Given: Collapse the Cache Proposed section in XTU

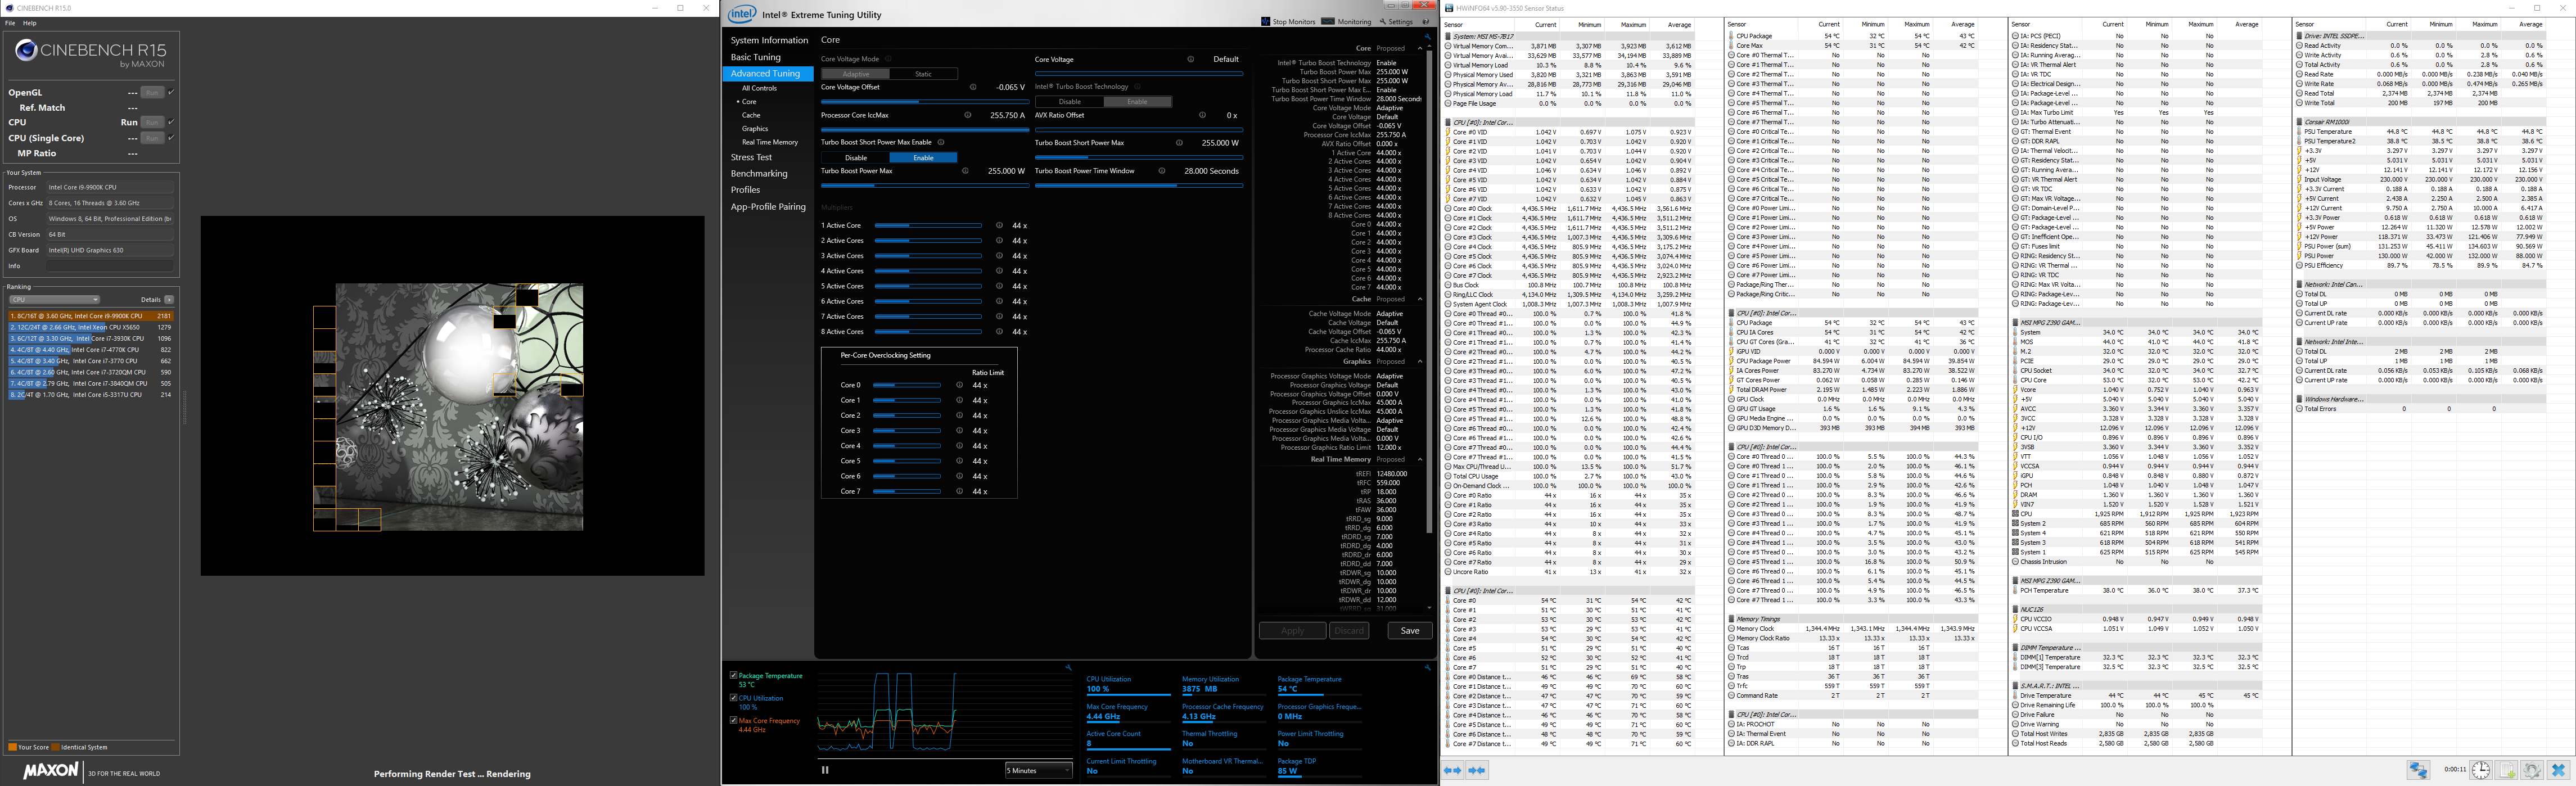Looking at the screenshot, I should 1420,299.
